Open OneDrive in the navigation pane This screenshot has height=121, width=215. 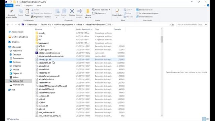(x=14, y=42)
